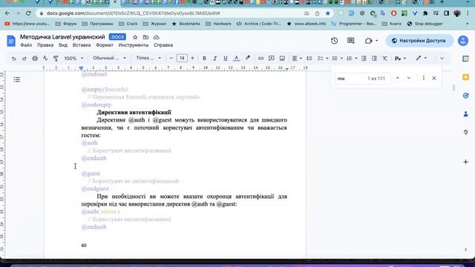Open the Справка menu

[x=163, y=45]
